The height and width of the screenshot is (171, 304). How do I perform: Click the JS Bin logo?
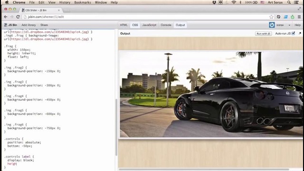click(x=10, y=25)
